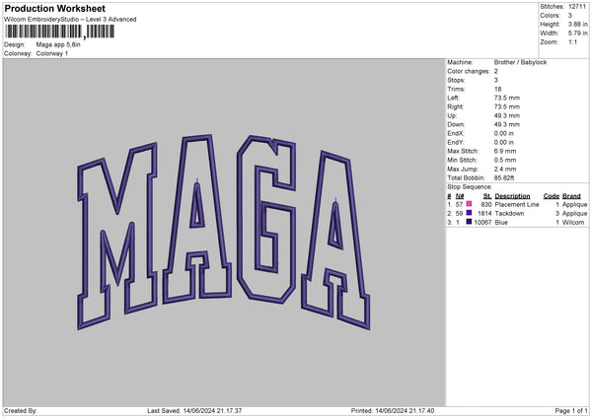This screenshot has height=418, width=592.
Task: Click the Max Jump value 2.4 mm
Action: coord(505,169)
